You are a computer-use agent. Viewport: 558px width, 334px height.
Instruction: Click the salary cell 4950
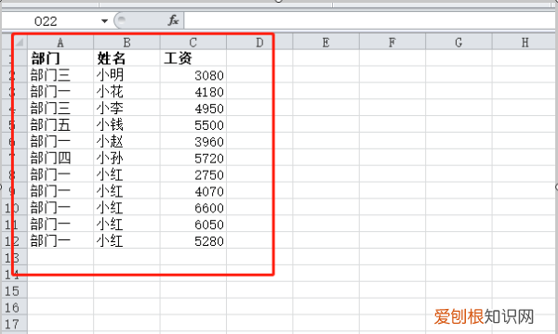click(193, 109)
